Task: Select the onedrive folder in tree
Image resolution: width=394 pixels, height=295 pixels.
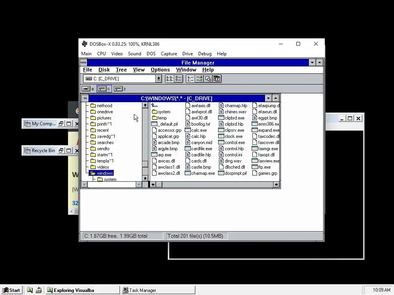Action: coord(102,112)
